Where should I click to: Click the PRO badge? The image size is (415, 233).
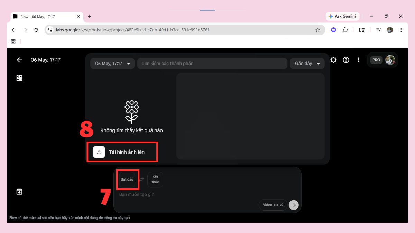[x=376, y=60]
